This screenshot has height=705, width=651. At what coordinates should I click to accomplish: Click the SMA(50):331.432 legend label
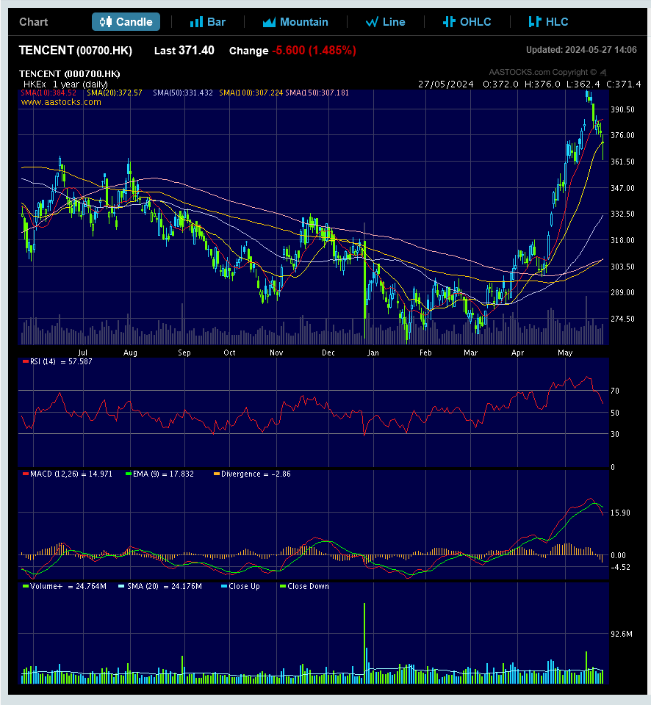point(183,93)
